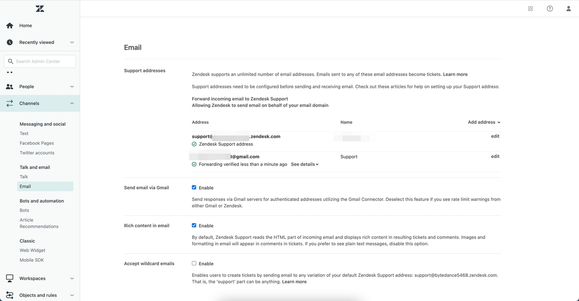Expand the Objects and rules section
The height and width of the screenshot is (301, 579).
(72, 295)
